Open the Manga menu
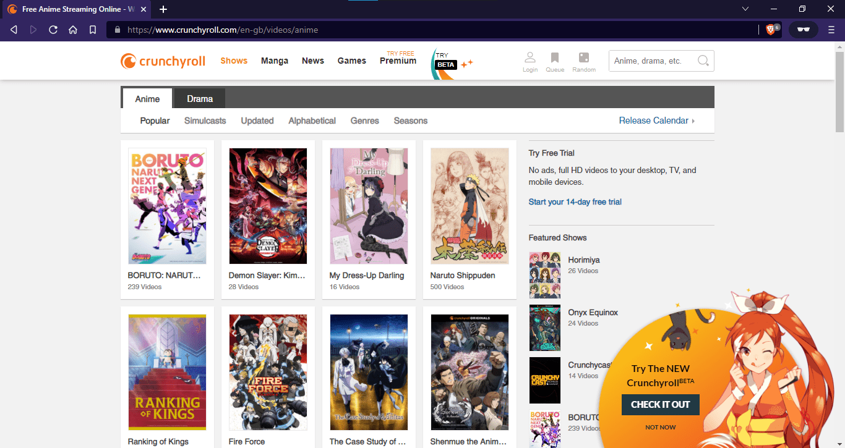Viewport: 845px width, 448px height. point(275,61)
